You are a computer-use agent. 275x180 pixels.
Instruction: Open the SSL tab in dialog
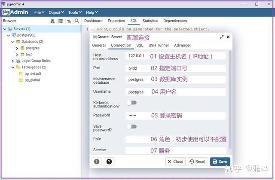point(140,45)
